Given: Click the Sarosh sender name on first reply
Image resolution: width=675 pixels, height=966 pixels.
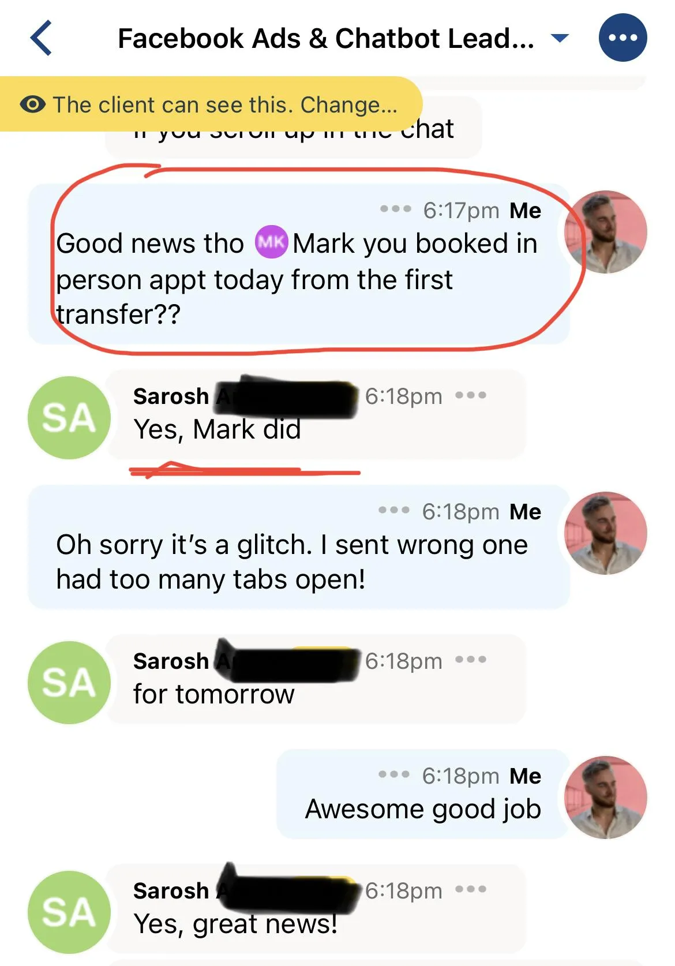Looking at the screenshot, I should pyautogui.click(x=171, y=396).
